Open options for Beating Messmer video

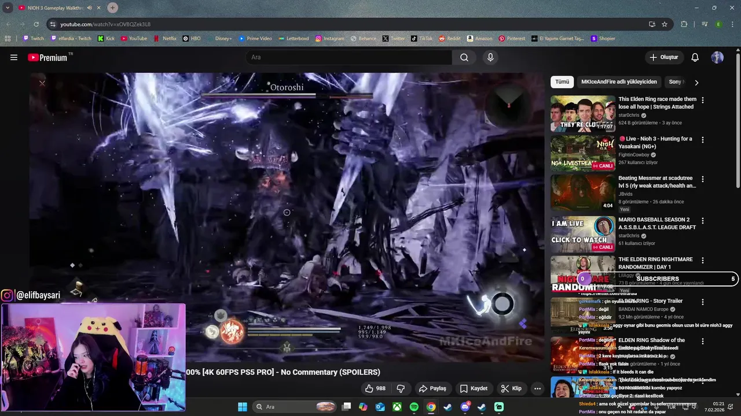point(703,179)
